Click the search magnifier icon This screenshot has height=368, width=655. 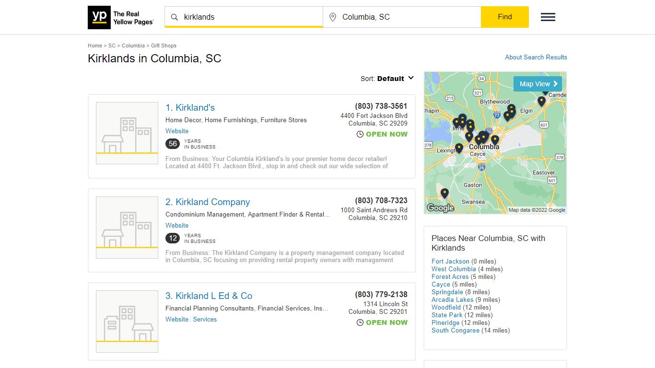pos(175,17)
